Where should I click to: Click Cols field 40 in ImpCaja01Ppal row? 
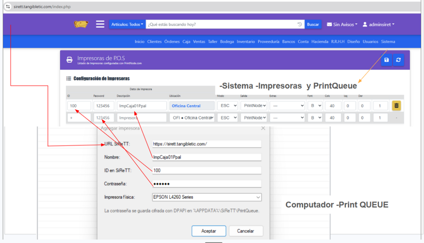click(x=333, y=105)
